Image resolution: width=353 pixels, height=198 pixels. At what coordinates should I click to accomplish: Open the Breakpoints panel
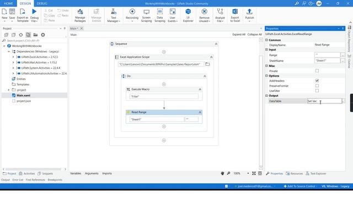pyautogui.click(x=55, y=180)
